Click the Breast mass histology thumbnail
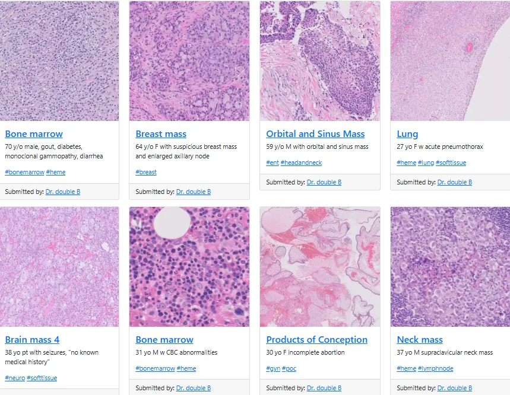The image size is (510, 395). 189,60
